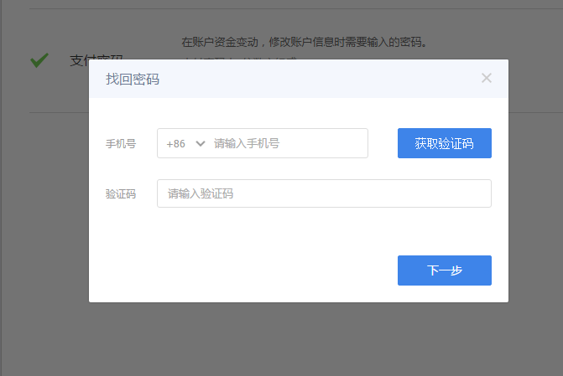Click the green checkmark beside 支付密码
This screenshot has width=563, height=376.
tap(39, 60)
